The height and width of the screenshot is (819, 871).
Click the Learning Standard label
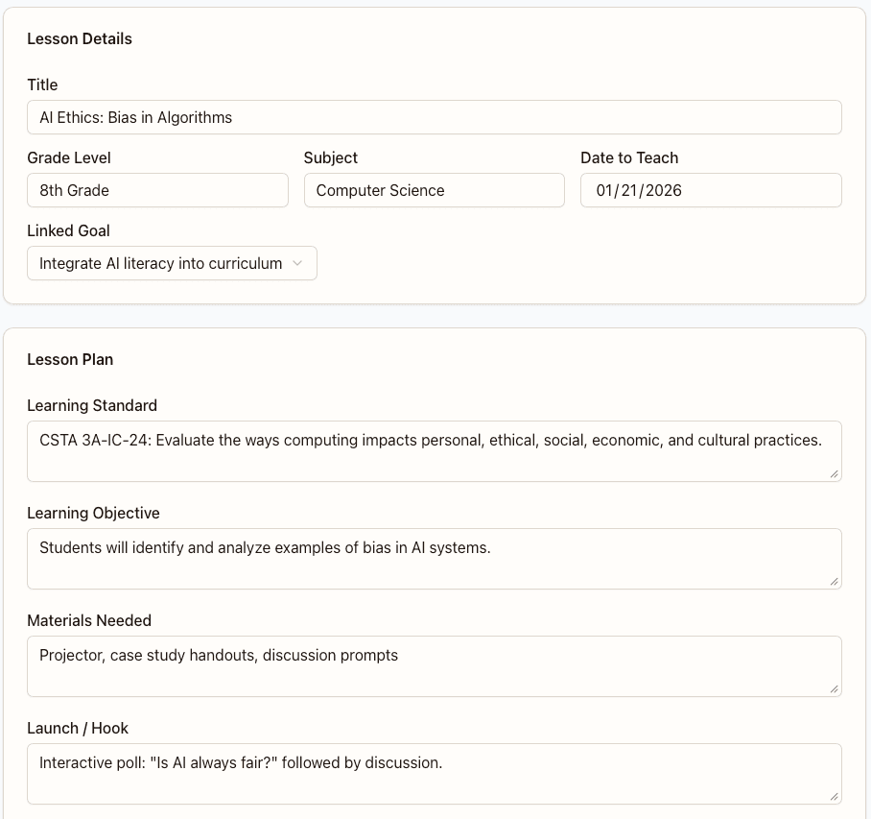click(x=92, y=405)
